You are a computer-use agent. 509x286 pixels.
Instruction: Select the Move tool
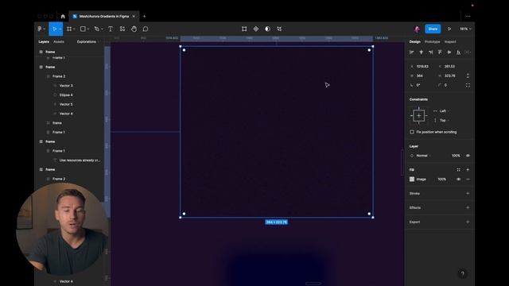pos(54,29)
